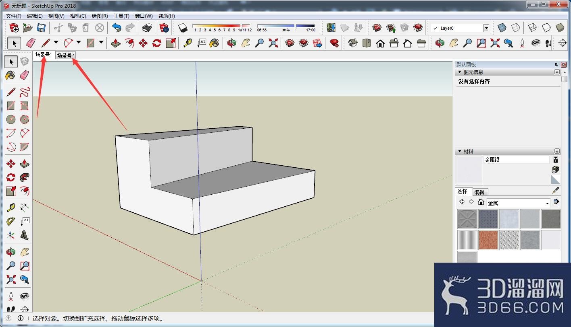Switch to scene tab 场景号2

click(66, 56)
